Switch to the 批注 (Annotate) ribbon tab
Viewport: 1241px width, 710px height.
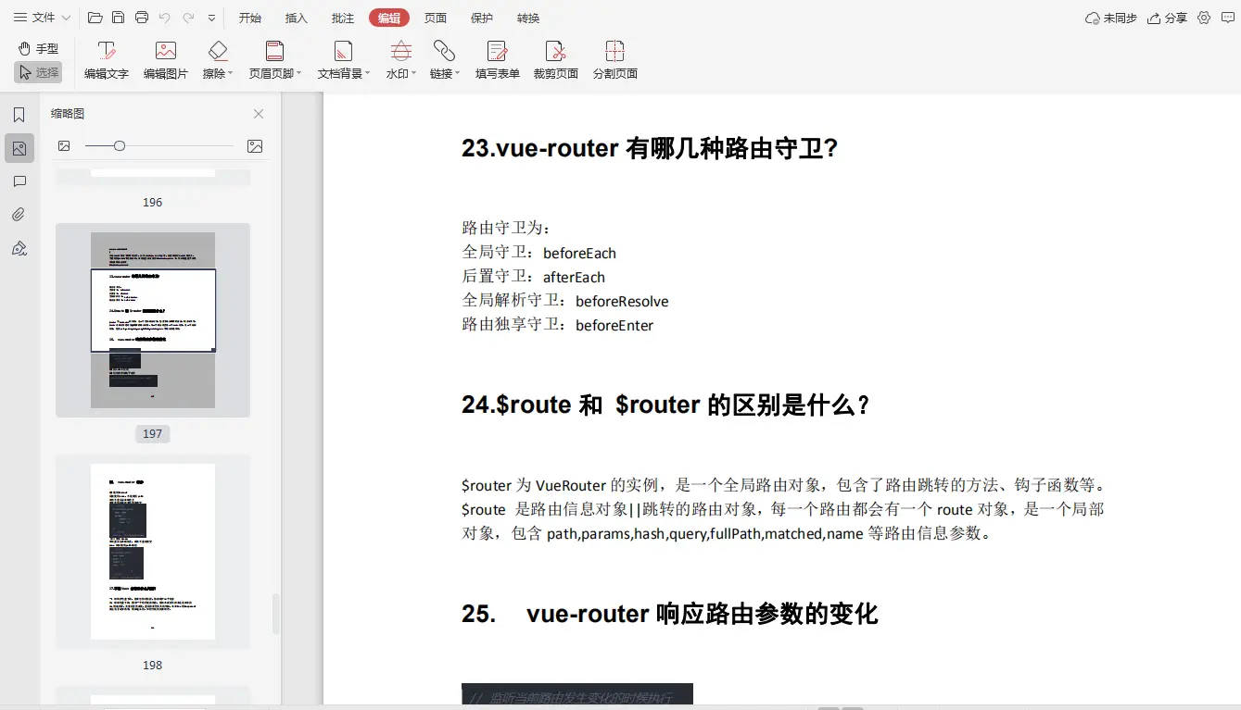(x=342, y=17)
